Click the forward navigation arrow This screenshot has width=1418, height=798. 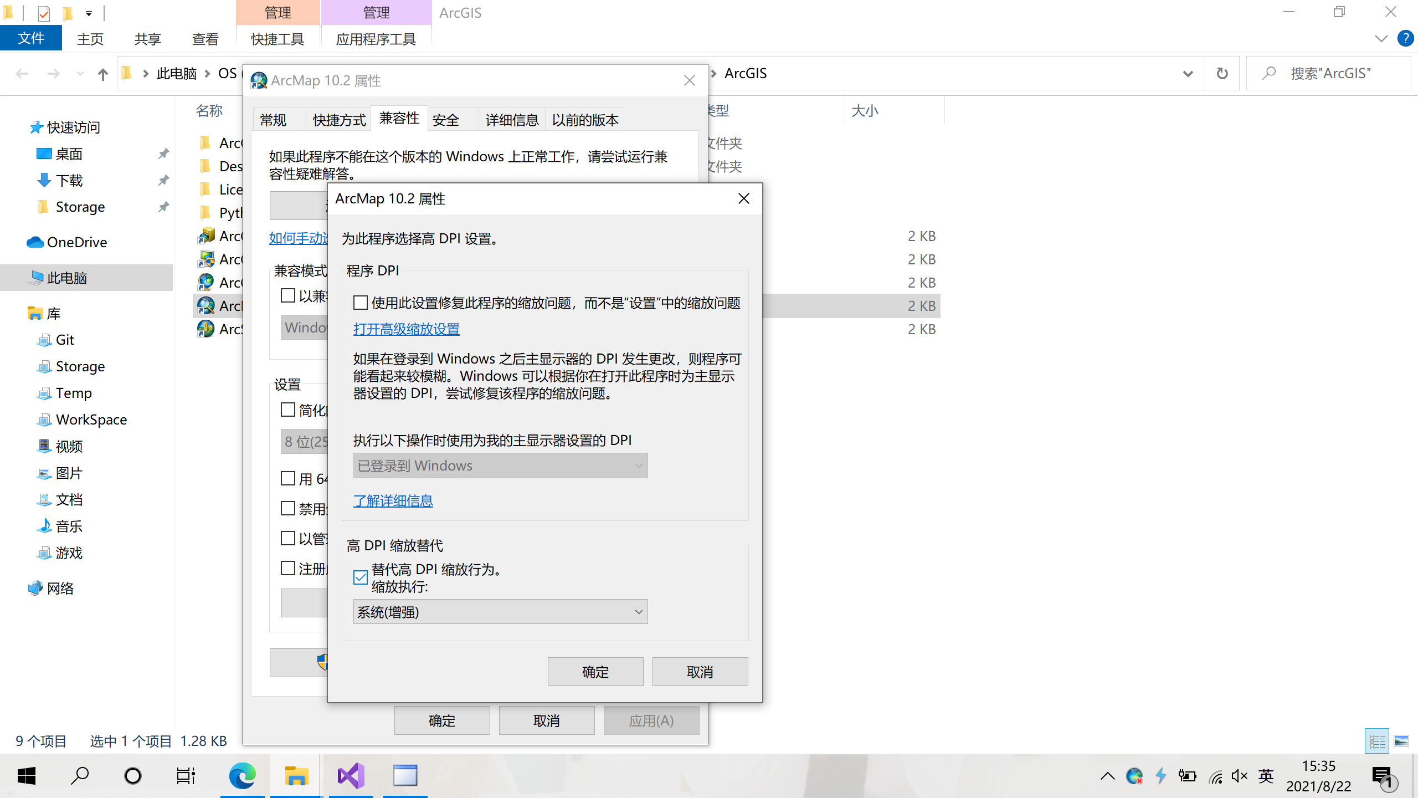[53, 74]
